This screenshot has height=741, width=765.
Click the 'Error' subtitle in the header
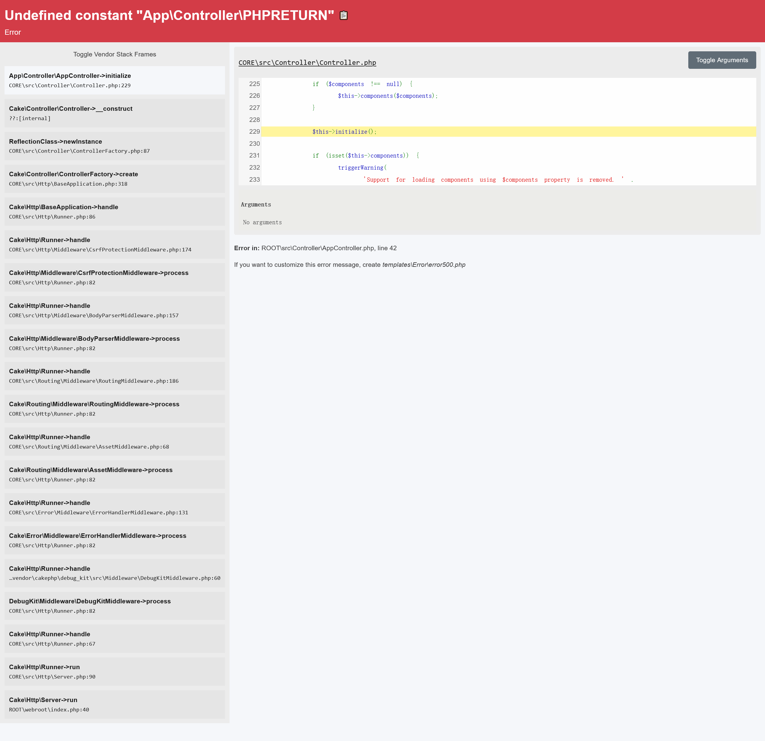13,32
